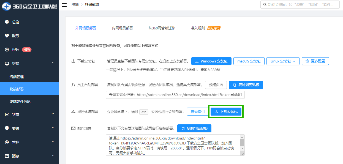The width and height of the screenshot is (343, 164).
Task: Toggle the hamburger menu icon
Action: point(64,5)
